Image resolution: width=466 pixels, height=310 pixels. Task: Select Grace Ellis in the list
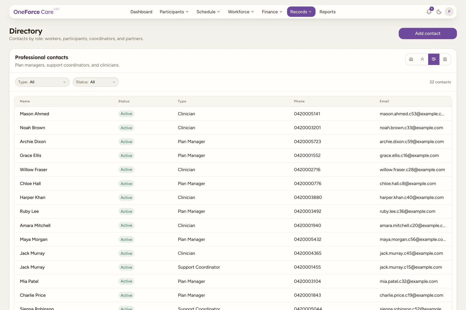[31, 155]
